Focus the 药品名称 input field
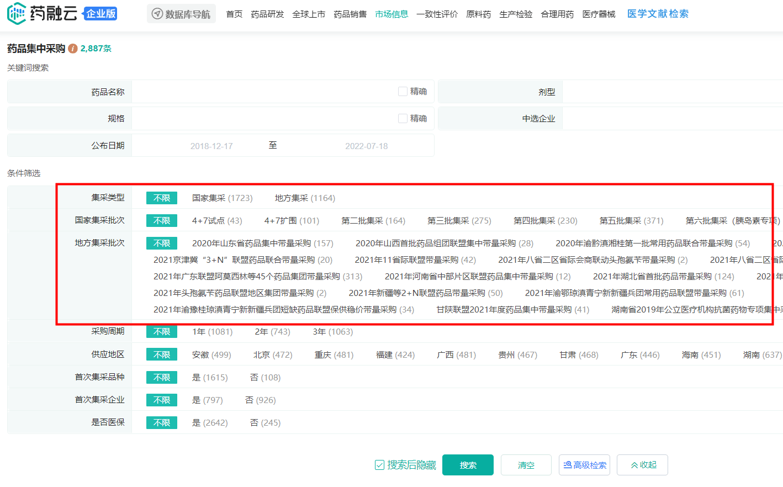The width and height of the screenshot is (783, 487). pyautogui.click(x=264, y=92)
